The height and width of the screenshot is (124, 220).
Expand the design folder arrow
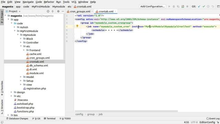tap(11, 92)
